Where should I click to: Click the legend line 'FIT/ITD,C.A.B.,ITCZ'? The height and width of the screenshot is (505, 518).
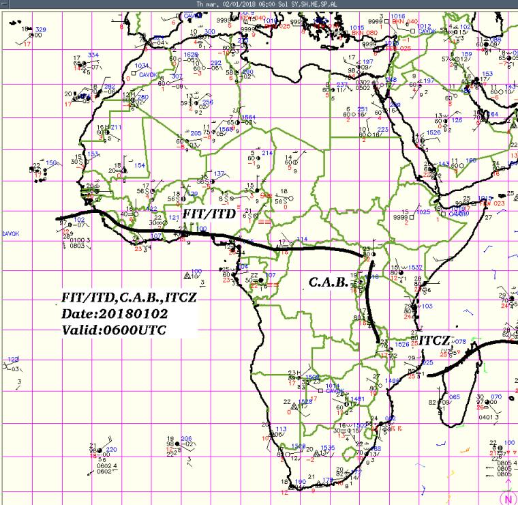(x=129, y=298)
